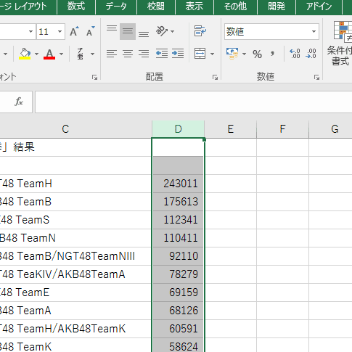Click into the formula bar
This screenshot has height=352, width=352.
coord(194,102)
